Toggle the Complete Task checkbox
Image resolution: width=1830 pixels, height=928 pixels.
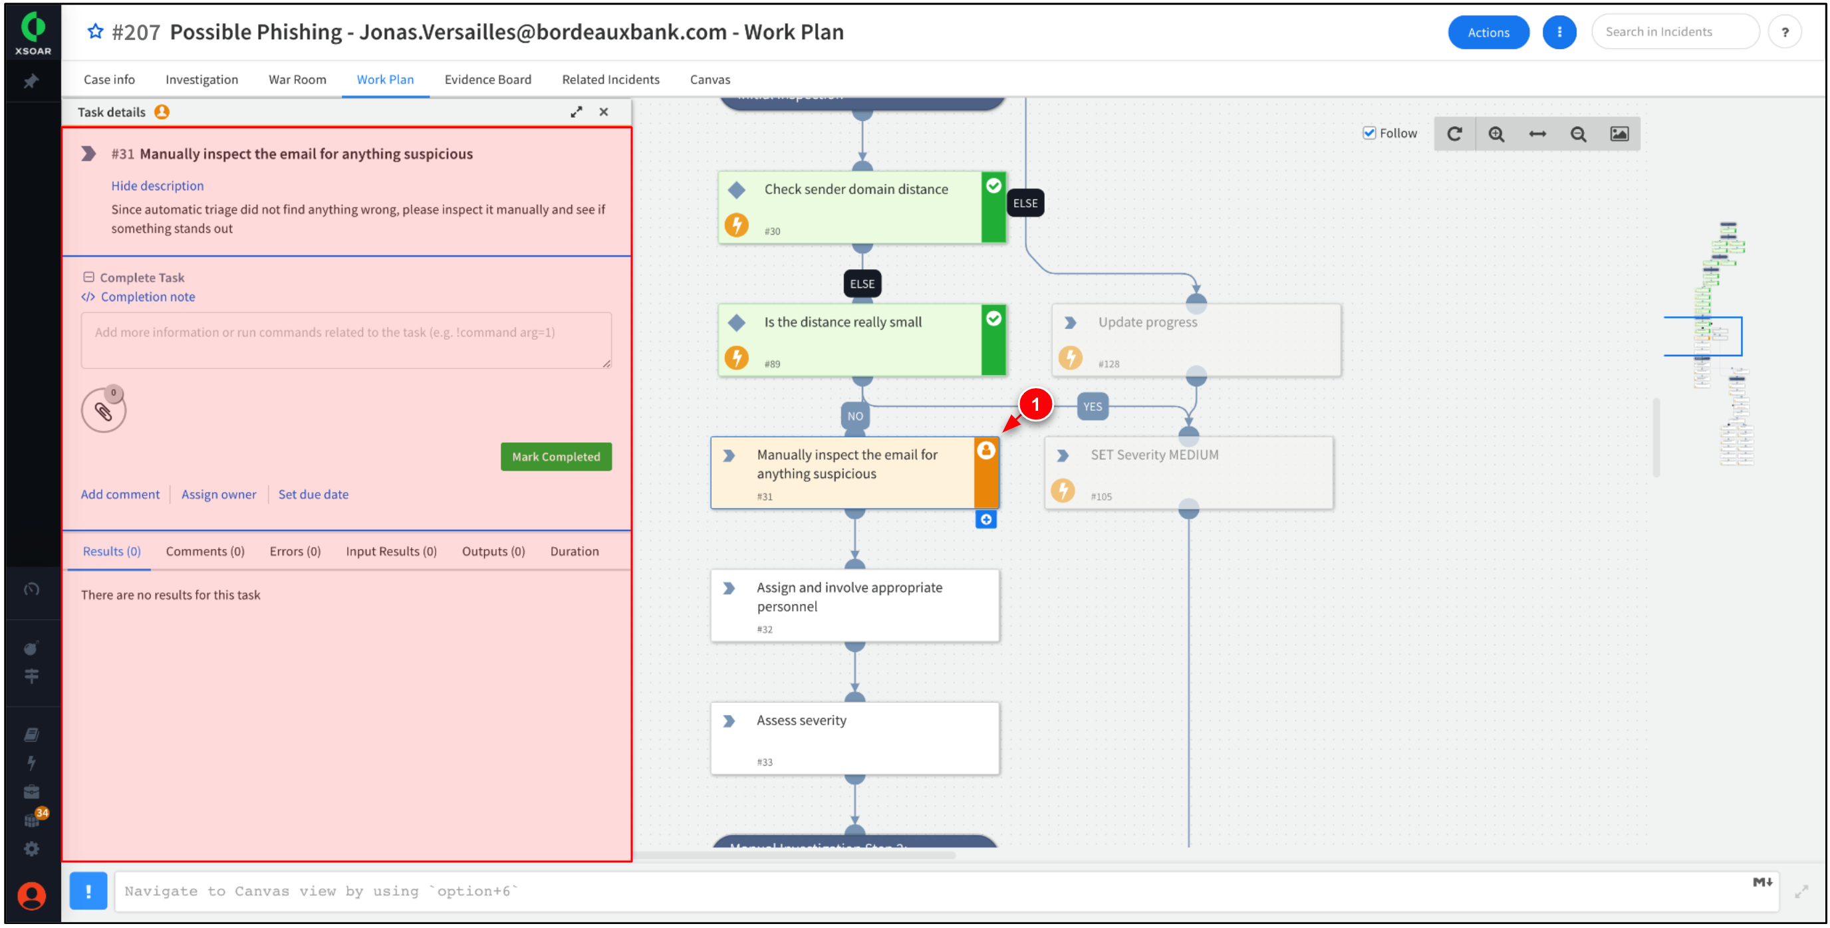[88, 276]
